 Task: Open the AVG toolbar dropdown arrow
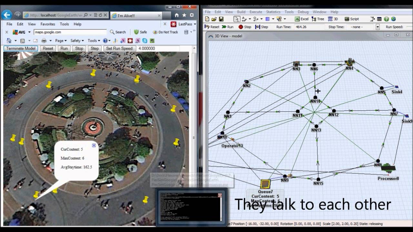coord(29,32)
